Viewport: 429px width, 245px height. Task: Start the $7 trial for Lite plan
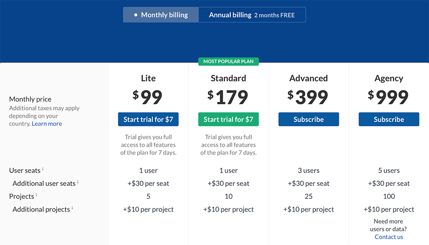coord(148,120)
